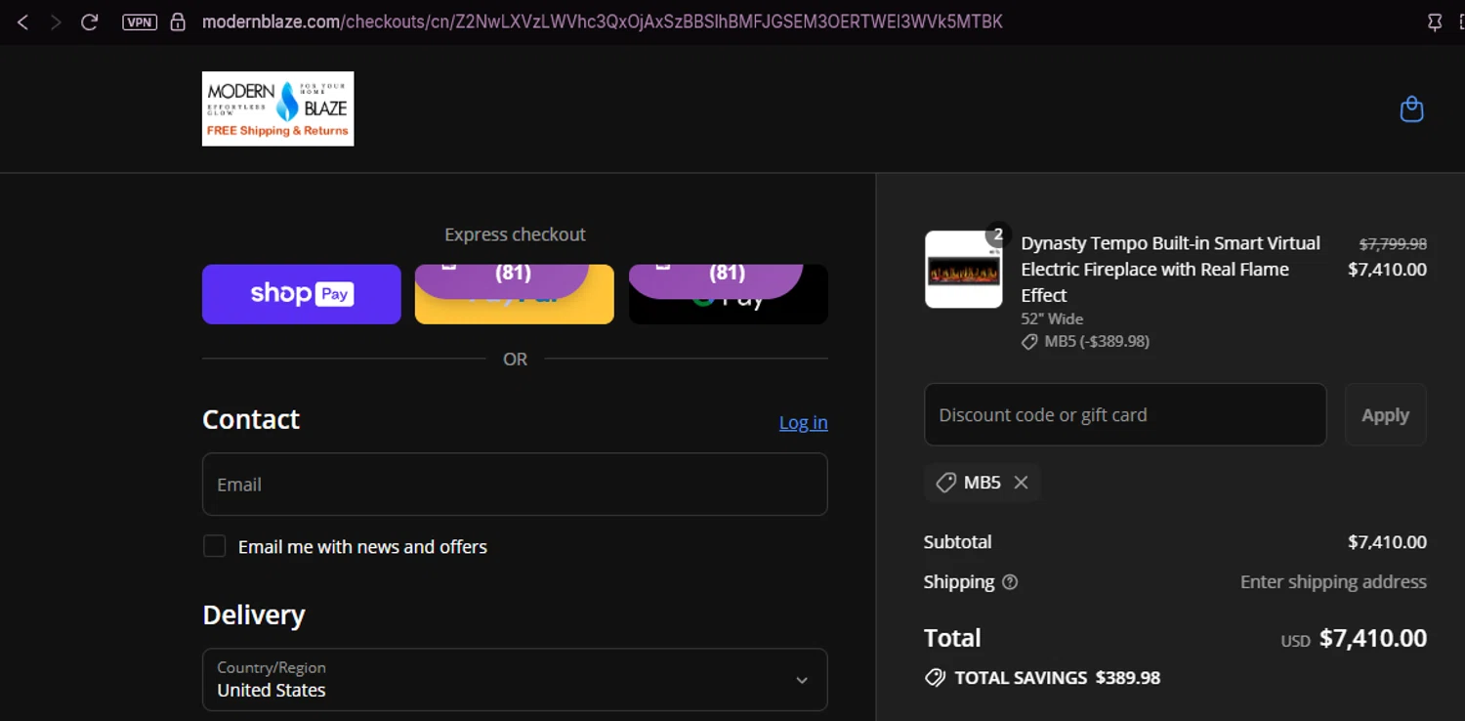The image size is (1465, 721).
Task: Open the Dynasty Tempo fireplace product thumbnail
Action: coord(963,270)
